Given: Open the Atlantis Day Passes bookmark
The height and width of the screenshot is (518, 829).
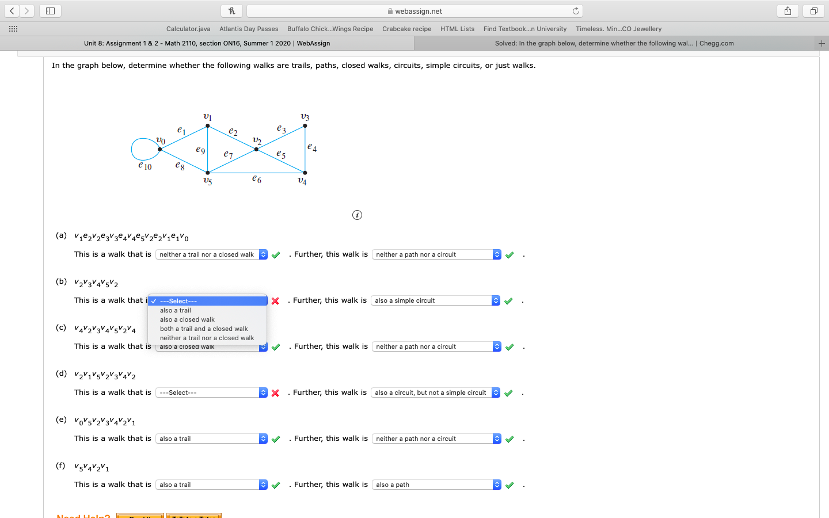Looking at the screenshot, I should pyautogui.click(x=249, y=29).
